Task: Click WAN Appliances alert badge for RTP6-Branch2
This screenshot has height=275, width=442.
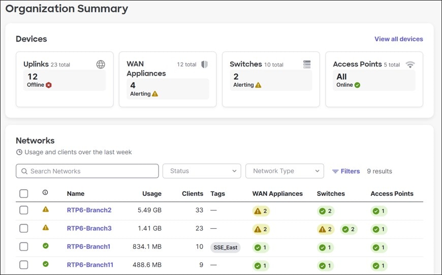Action: coord(261,211)
